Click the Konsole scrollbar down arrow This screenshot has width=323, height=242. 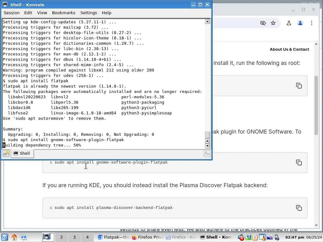pos(208,146)
